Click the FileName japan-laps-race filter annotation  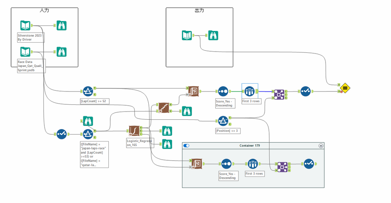point(94,154)
